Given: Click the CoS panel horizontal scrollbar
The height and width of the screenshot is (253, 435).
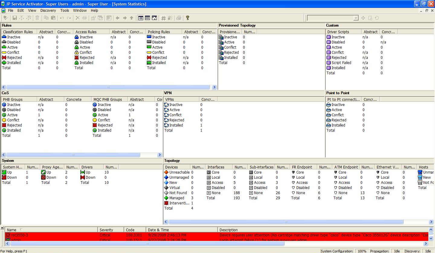Looking at the screenshot, I should click(73, 155).
